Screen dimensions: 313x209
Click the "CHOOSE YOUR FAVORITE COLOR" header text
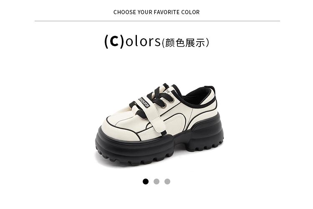point(156,12)
